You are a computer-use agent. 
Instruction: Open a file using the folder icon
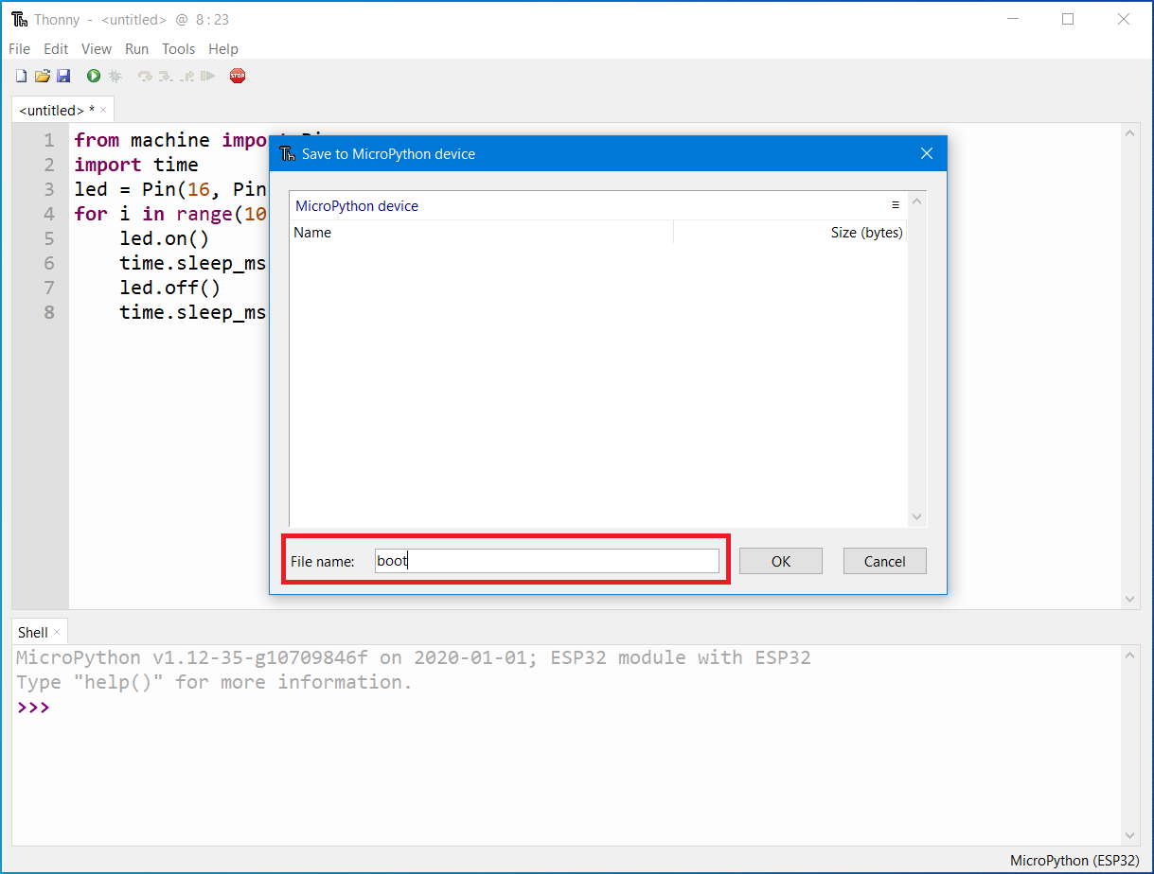click(43, 76)
